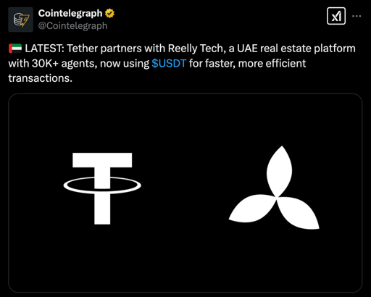Open the three-dot more options menu

tap(357, 16)
